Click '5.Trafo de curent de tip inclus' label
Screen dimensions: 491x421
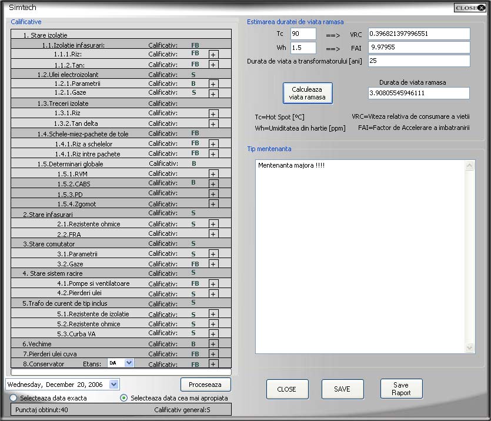(x=65, y=303)
